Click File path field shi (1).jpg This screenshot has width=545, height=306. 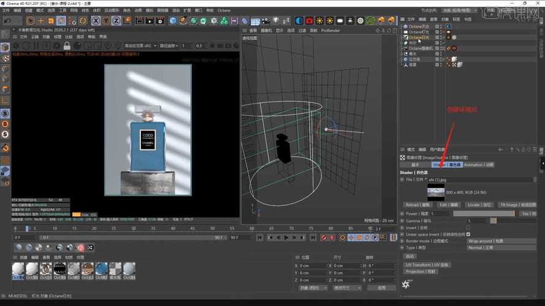click(481, 180)
